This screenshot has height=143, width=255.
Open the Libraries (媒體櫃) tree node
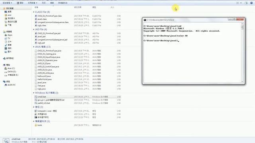click(9, 32)
